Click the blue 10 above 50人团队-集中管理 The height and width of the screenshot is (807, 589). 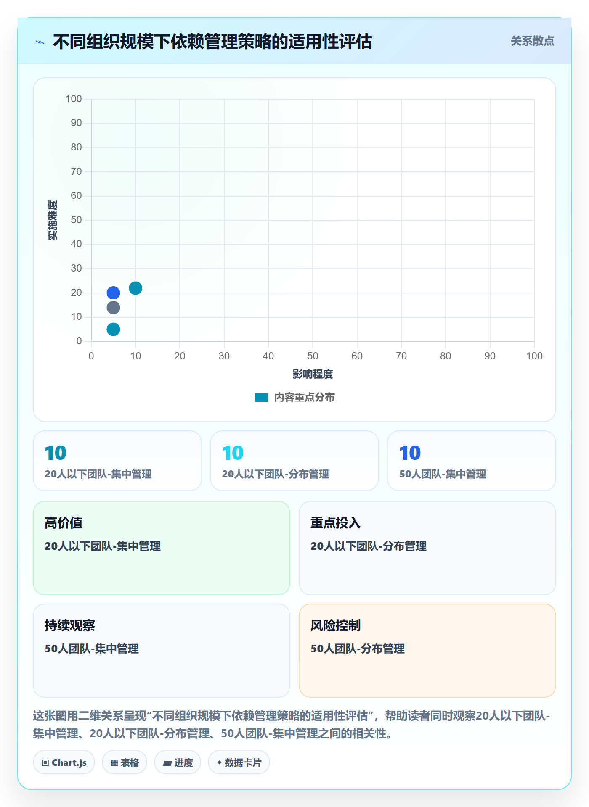410,453
